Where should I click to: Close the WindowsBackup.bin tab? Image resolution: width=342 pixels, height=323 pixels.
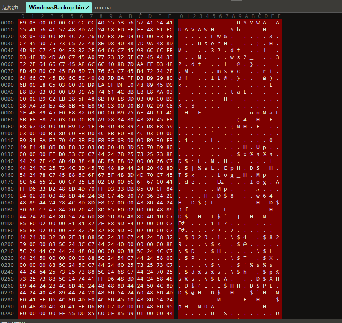point(87,8)
